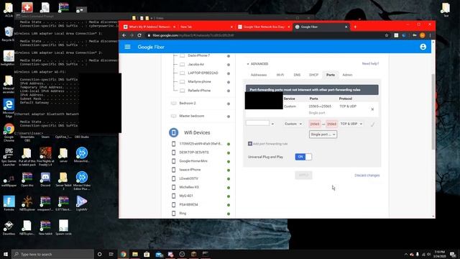Click the Wifi Devices section icon
Viewport: 460px width, 259px height.
[173, 132]
